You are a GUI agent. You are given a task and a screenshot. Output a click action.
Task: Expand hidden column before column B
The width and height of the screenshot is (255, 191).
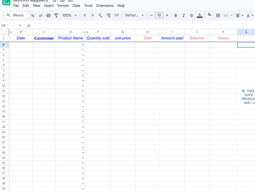[x=11, y=32]
